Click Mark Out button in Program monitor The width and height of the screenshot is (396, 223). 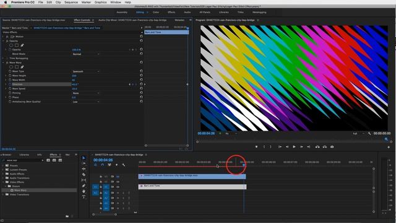pos(271,147)
